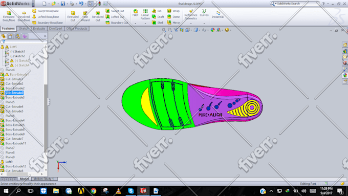This screenshot has width=348, height=196.
Task: Open Reference Geometry tools
Action: [191, 14]
